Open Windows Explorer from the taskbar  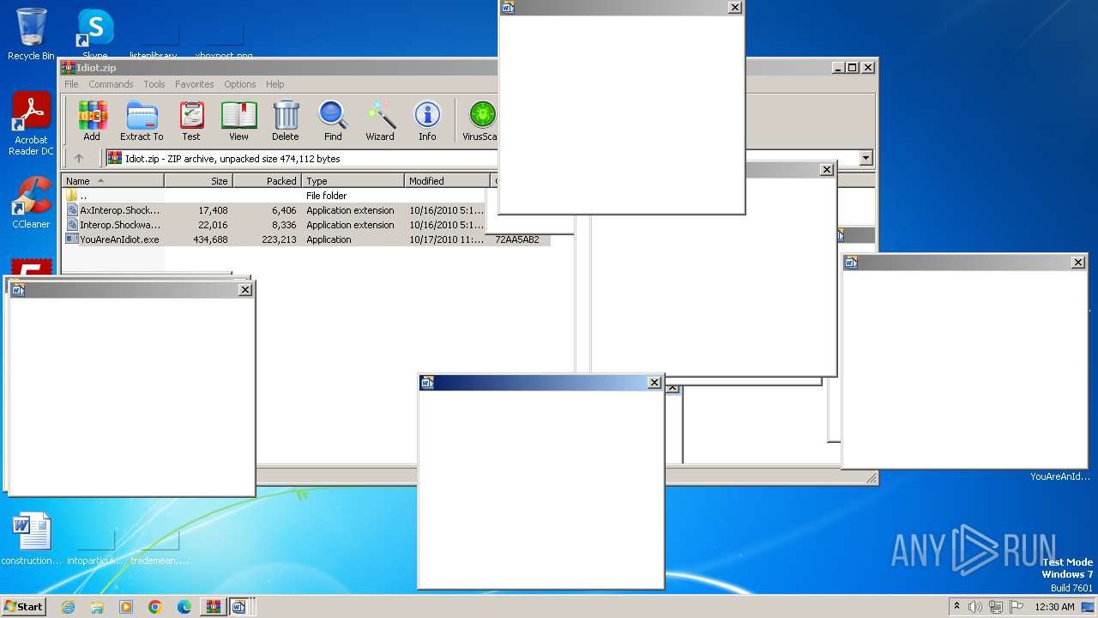pos(97,607)
